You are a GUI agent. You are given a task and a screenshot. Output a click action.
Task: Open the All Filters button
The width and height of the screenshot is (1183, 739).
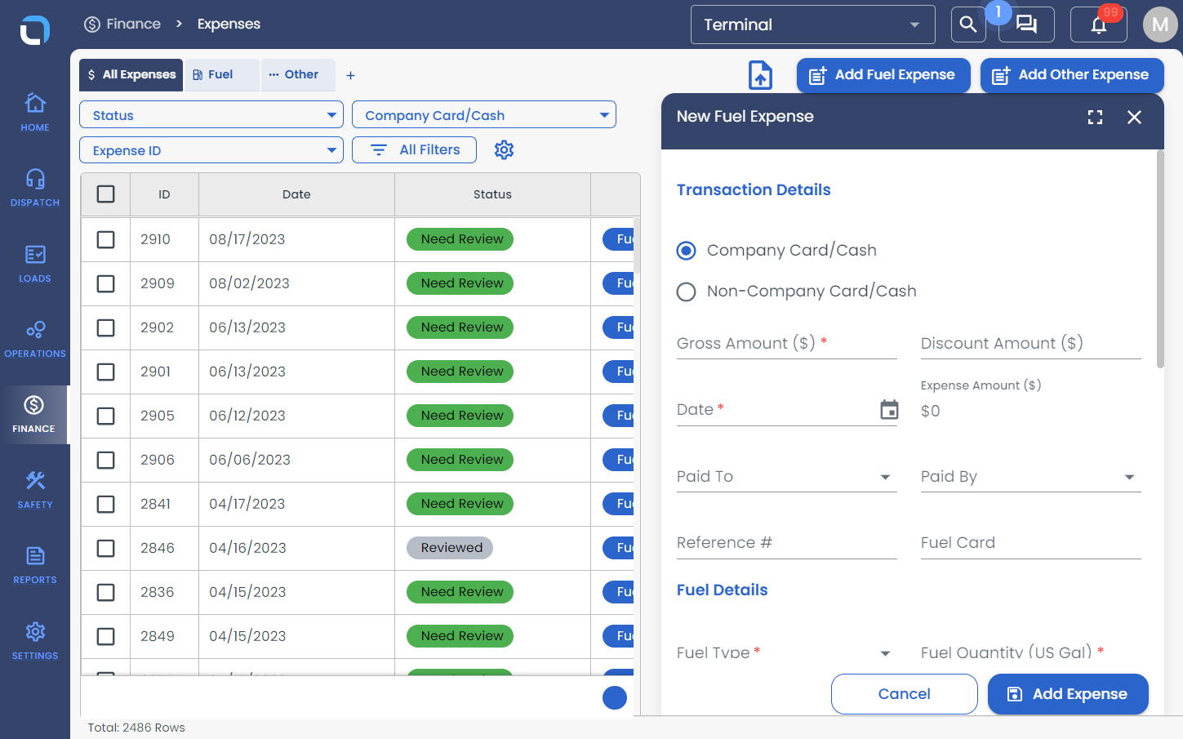click(414, 150)
